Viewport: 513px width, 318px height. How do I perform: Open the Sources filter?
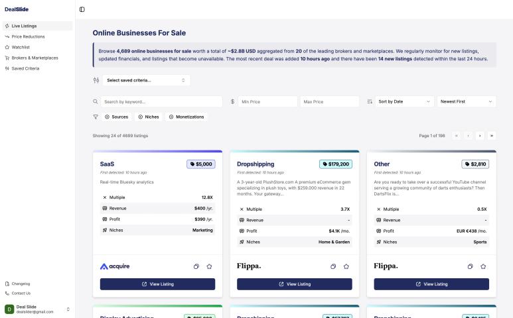[116, 117]
